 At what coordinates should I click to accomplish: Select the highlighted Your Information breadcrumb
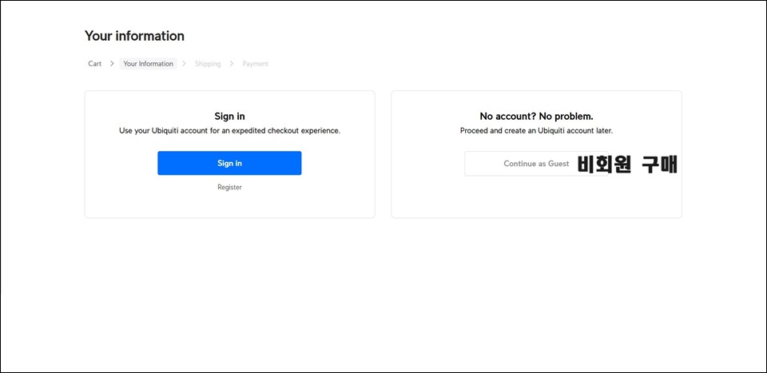point(149,64)
